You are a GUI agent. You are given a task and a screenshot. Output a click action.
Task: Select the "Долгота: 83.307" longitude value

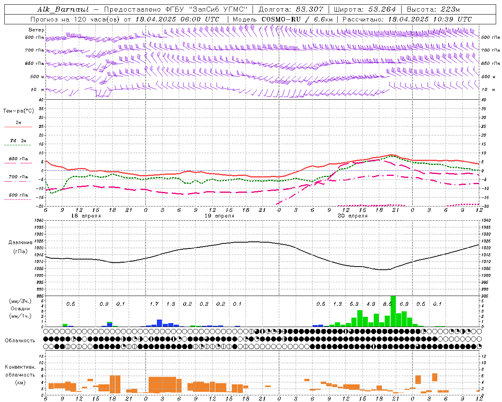pyautogui.click(x=291, y=9)
